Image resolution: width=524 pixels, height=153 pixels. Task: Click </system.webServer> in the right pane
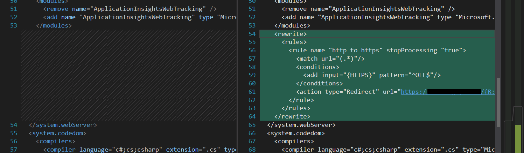(301, 125)
